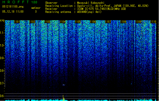The width and height of the screenshot is (159, 101).
Task: Click the 1.1 kHz axis label
Action: pos(2,33)
